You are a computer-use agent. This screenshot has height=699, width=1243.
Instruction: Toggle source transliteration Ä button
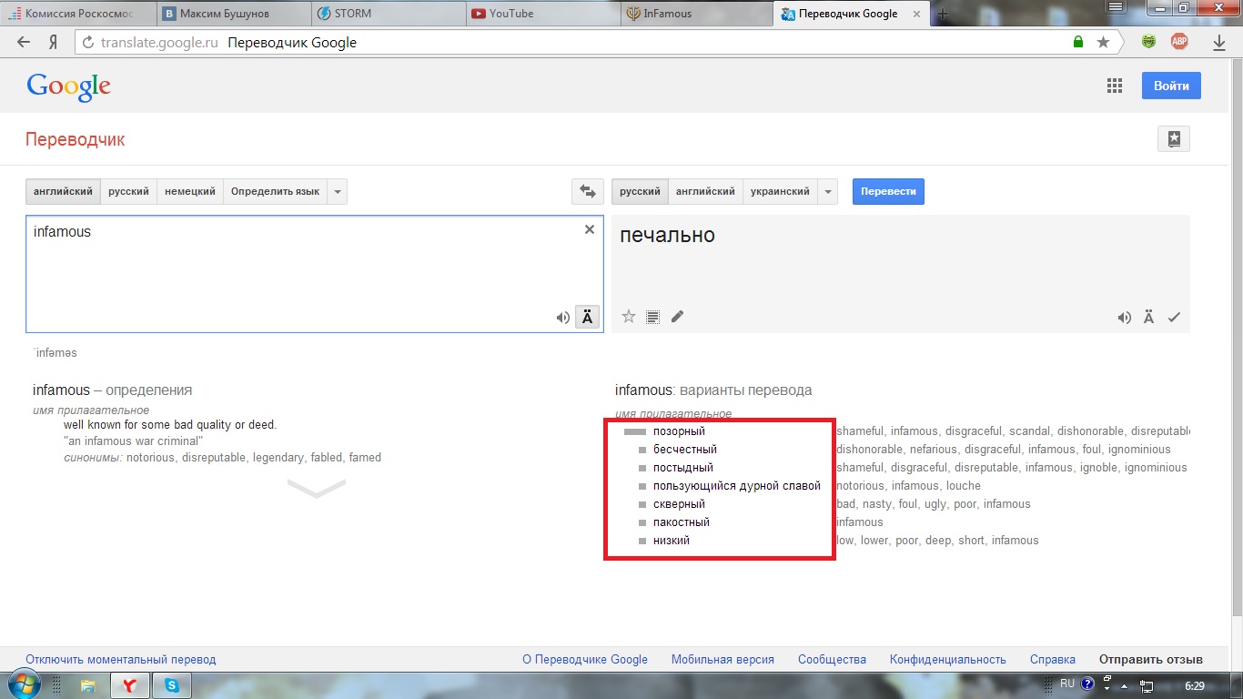tap(587, 318)
